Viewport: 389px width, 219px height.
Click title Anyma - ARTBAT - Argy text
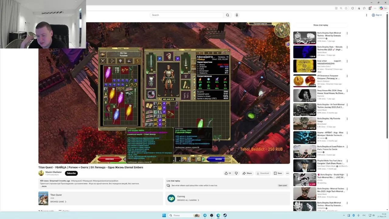click(330, 134)
